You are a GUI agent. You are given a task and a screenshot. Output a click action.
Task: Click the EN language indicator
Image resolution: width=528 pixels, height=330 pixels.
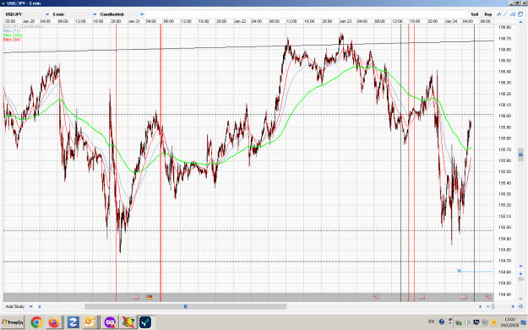click(432, 322)
